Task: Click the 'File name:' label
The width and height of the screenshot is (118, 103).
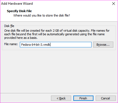Action: tap(11, 44)
